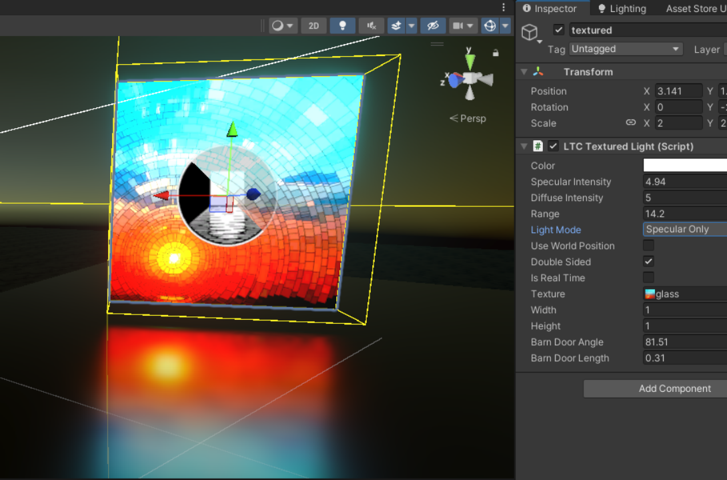Screen dimensions: 727x480
Task: Toggle scene audio mute icon
Action: coord(371,26)
